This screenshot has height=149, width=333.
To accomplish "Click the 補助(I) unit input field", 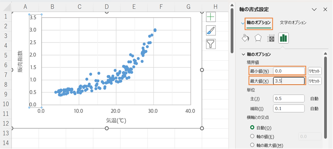I will point(289,108).
